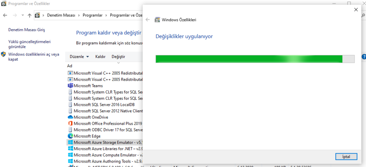
Task: Click Microsoft ODBC Driver 17 icon
Action: pos(70,130)
